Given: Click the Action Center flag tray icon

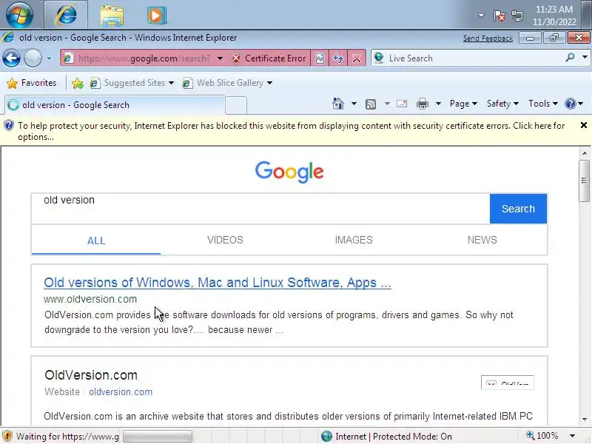Looking at the screenshot, I should tap(499, 16).
